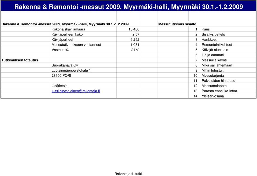
Task: Select the Parasta ennakko-infoa entry
Action: pos(219,91)
